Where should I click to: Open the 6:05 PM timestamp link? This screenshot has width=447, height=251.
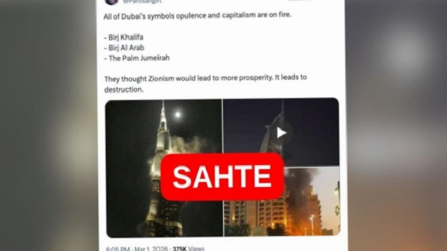[118, 249]
